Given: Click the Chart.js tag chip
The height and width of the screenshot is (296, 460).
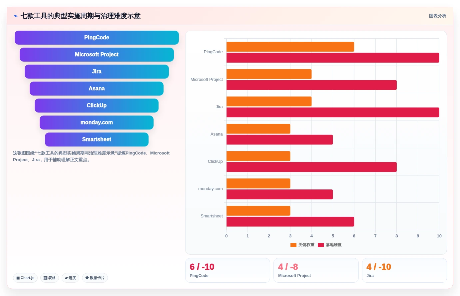Looking at the screenshot, I should (x=25, y=278).
